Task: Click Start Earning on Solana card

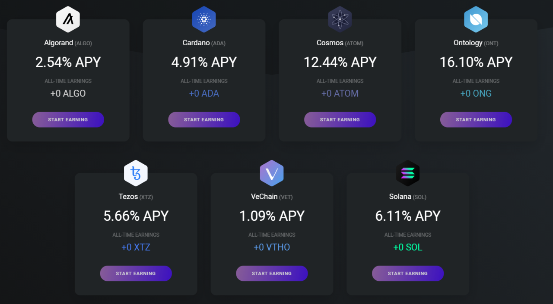Action: click(408, 273)
